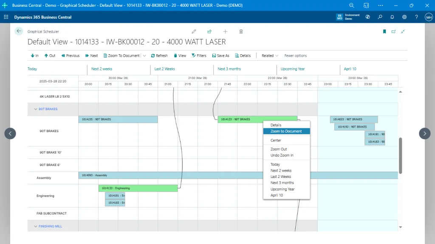Choose Center from the context menu
Viewport: 435px width, 244px height.
(x=275, y=140)
